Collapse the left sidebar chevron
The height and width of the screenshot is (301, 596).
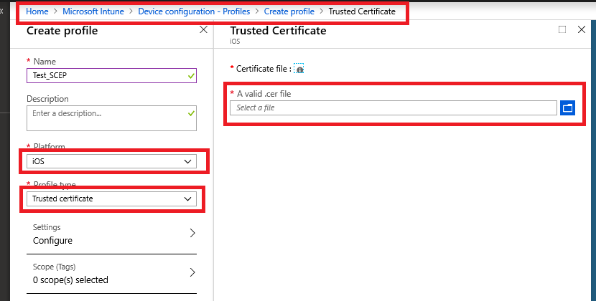(x=1, y=11)
